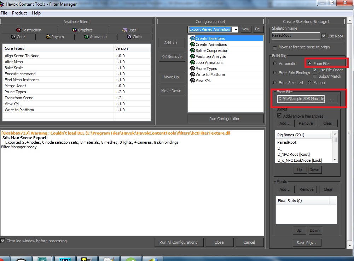354x261 pixels.
Task: Switch to the Destruction filters tab
Action: pyautogui.click(x=29, y=30)
